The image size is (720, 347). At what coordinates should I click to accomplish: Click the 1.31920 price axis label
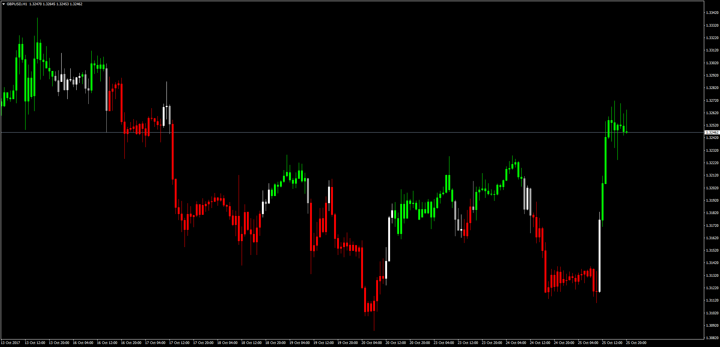pos(712,201)
